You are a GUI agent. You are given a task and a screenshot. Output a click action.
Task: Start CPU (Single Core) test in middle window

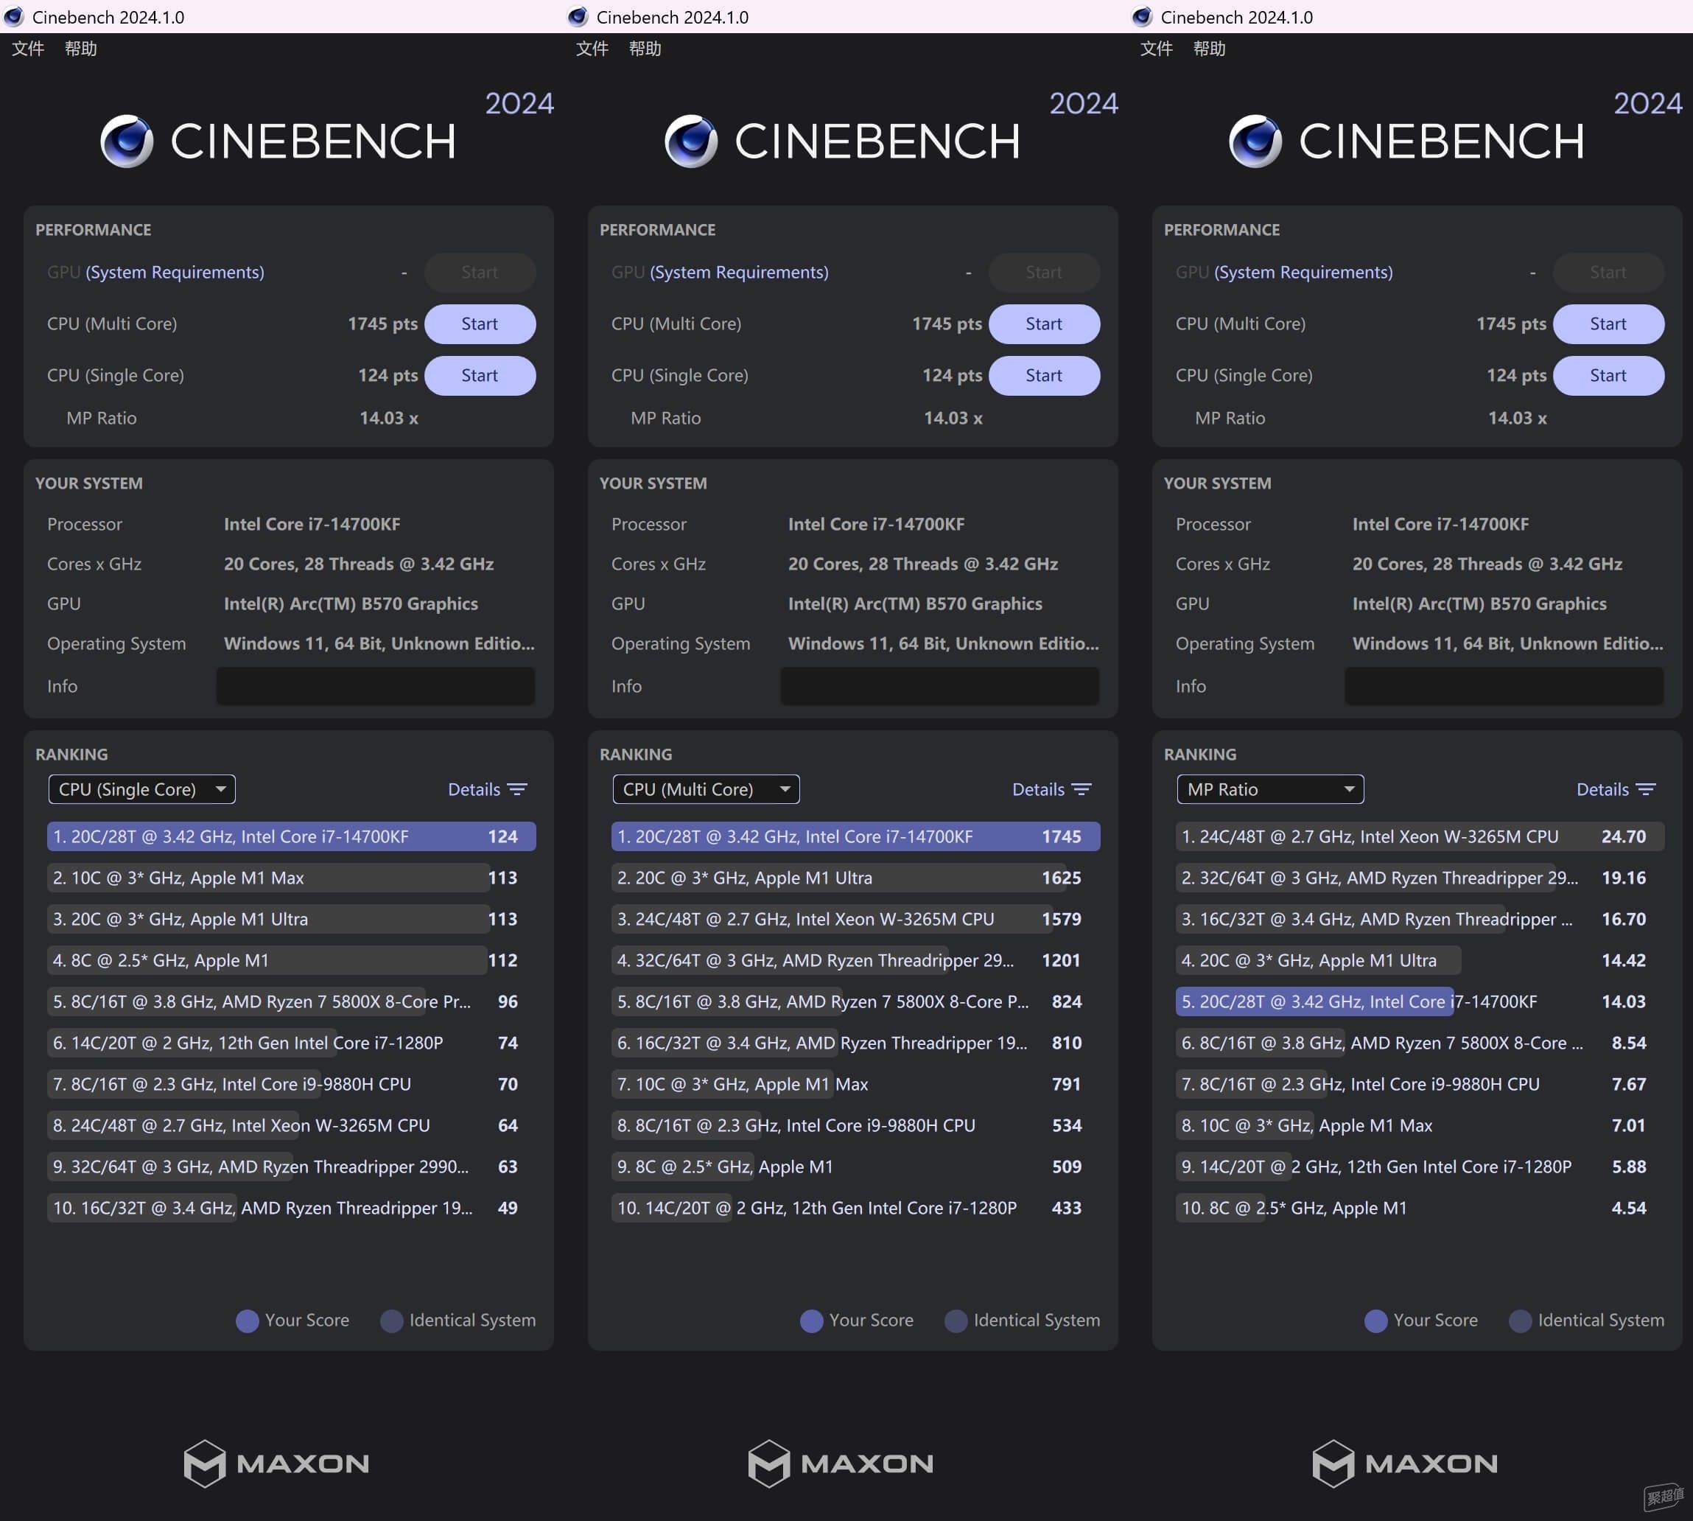[x=1044, y=376]
